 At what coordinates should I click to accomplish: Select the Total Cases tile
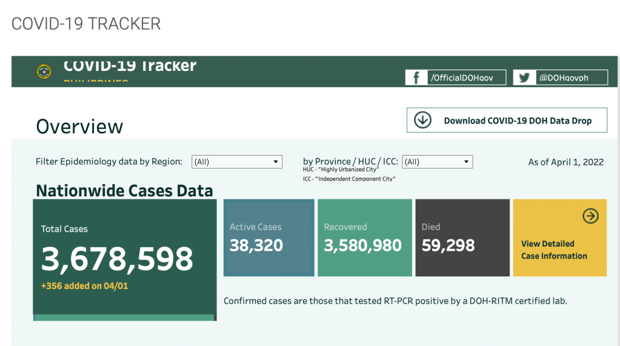click(124, 255)
